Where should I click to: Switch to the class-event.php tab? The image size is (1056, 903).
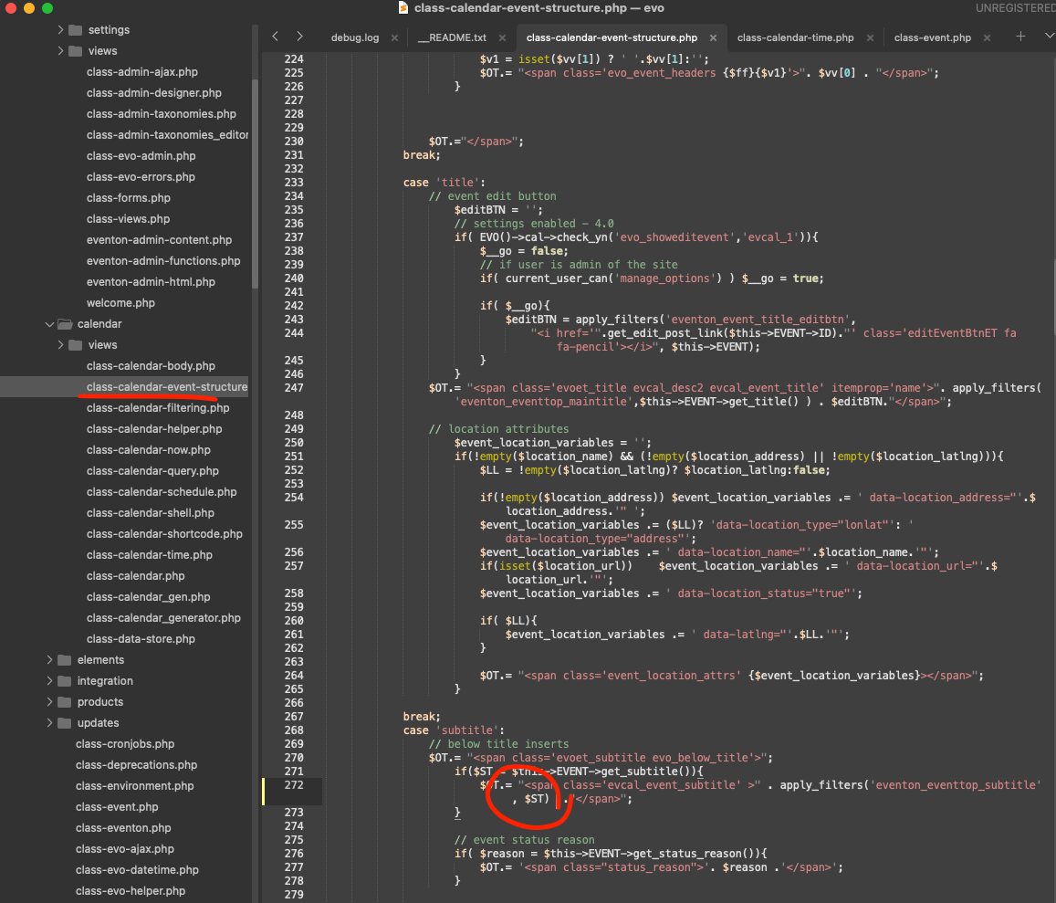click(x=932, y=37)
